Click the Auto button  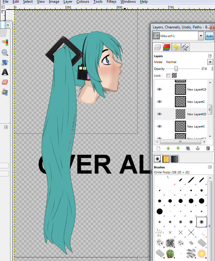tap(209, 36)
